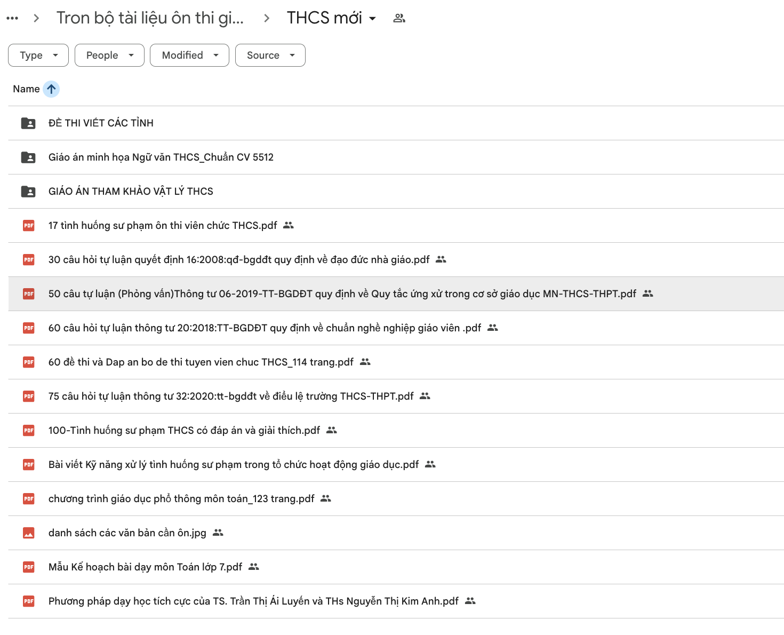Open the THCS mới folder dropdown menu

click(x=372, y=19)
